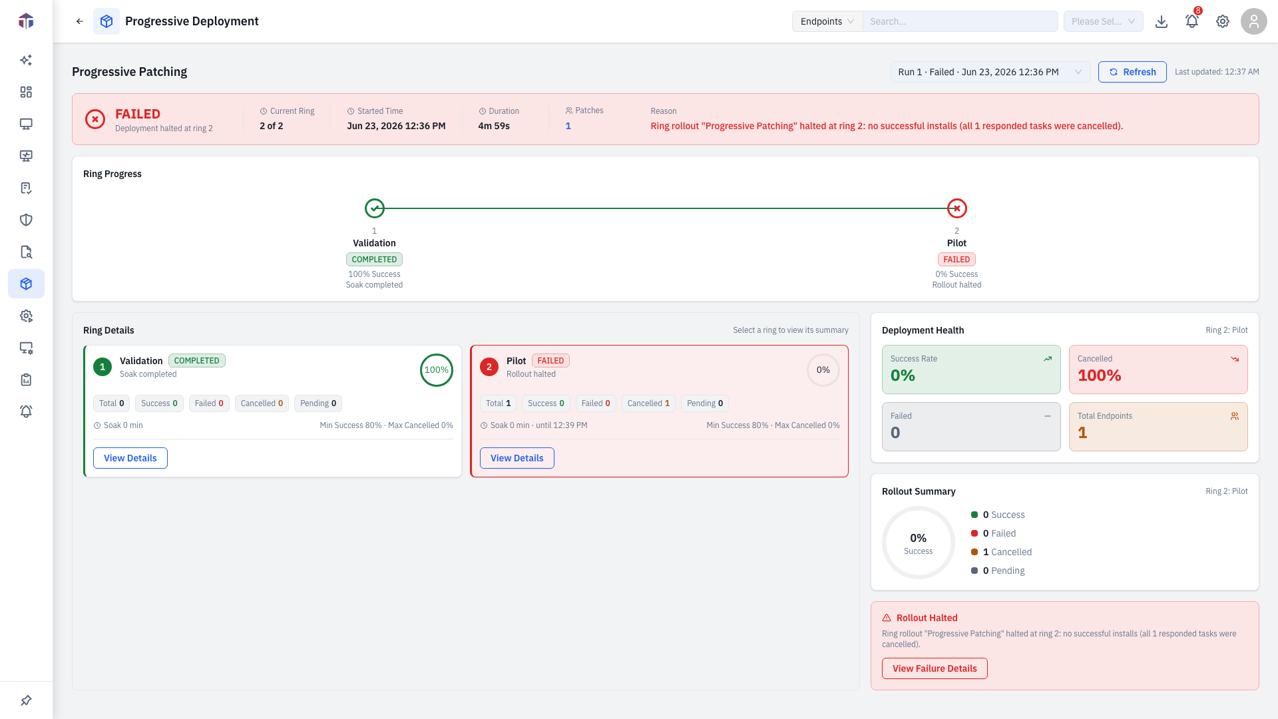1278x719 pixels.
Task: Open the remote monitor sidebar icon
Action: 26,348
